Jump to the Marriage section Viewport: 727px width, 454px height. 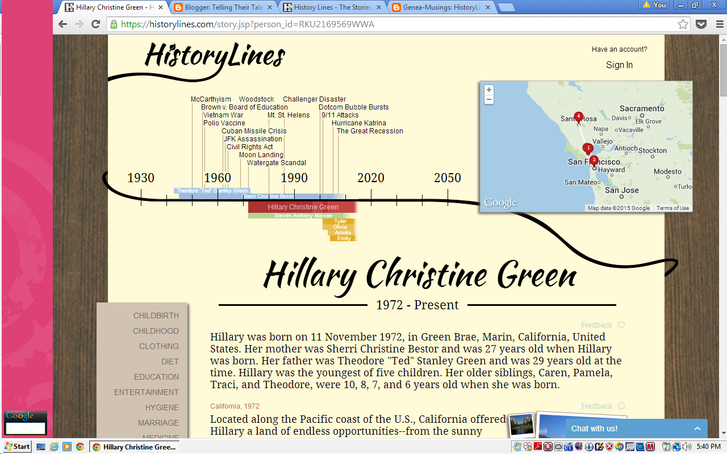coord(158,423)
